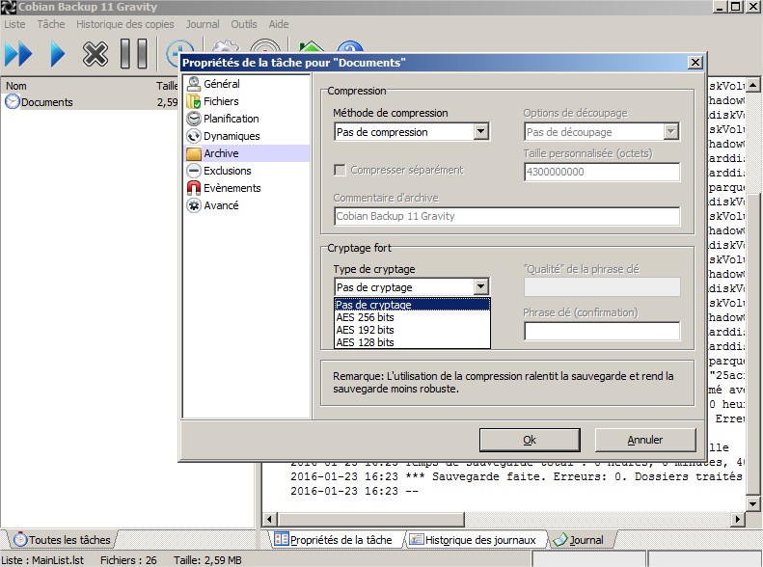The image size is (763, 567).
Task: Confirm task properties with Ok button
Action: (x=530, y=440)
